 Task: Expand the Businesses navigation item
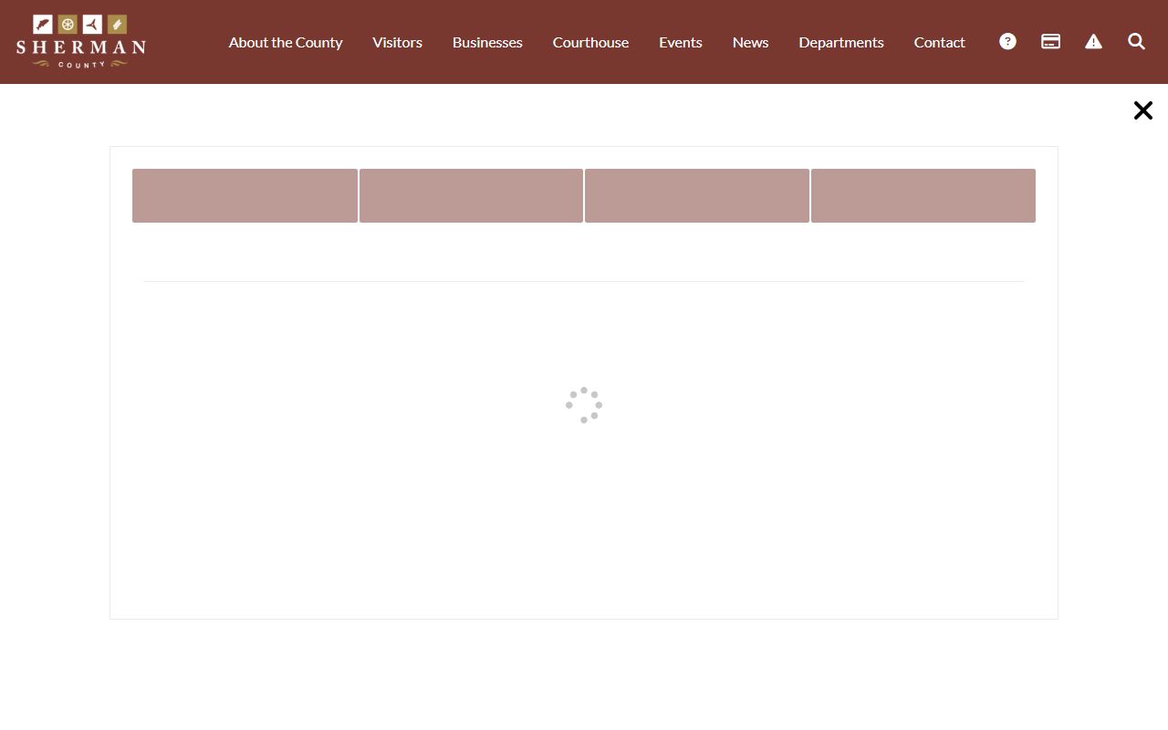click(487, 42)
